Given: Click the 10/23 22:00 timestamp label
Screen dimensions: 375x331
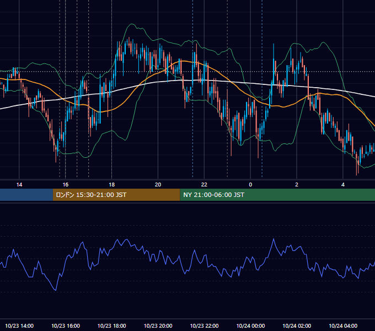Looking at the screenshot, I should coord(204,325).
